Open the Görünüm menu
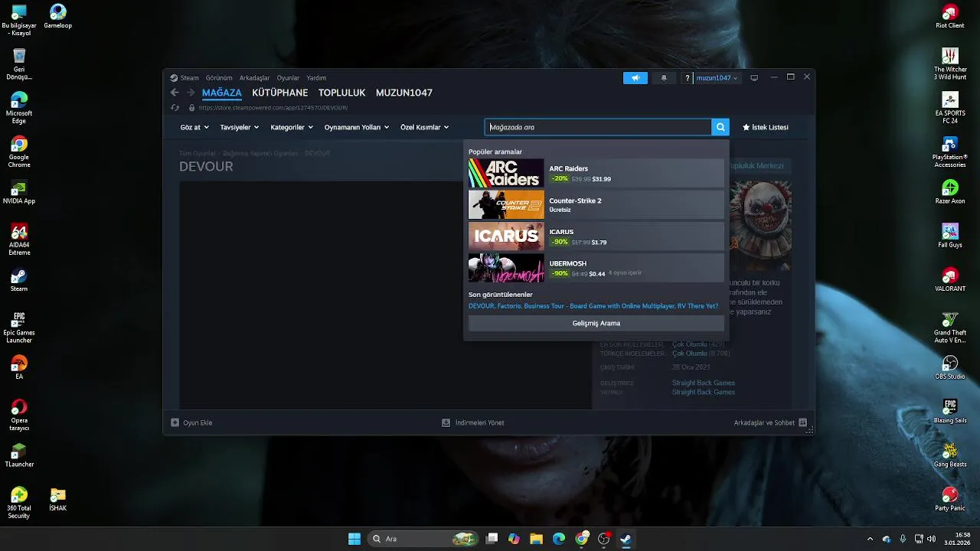The width and height of the screenshot is (980, 551). 219,78
